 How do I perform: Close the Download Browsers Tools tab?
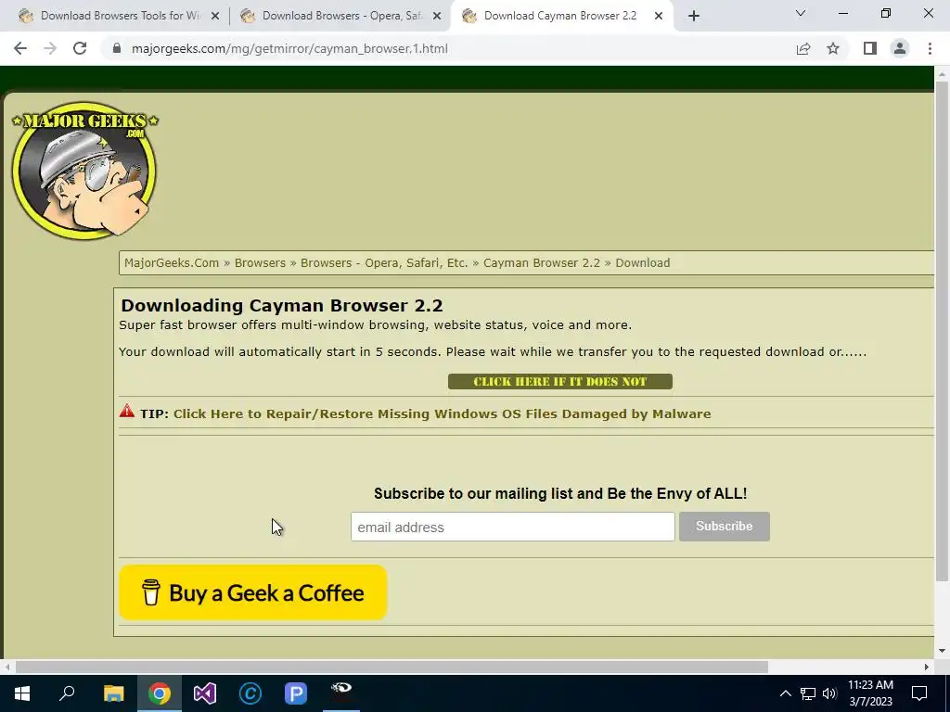click(x=215, y=16)
